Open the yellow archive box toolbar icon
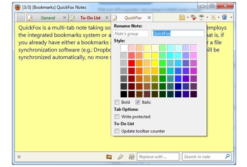The width and height of the screenshot is (247, 167). point(182,17)
